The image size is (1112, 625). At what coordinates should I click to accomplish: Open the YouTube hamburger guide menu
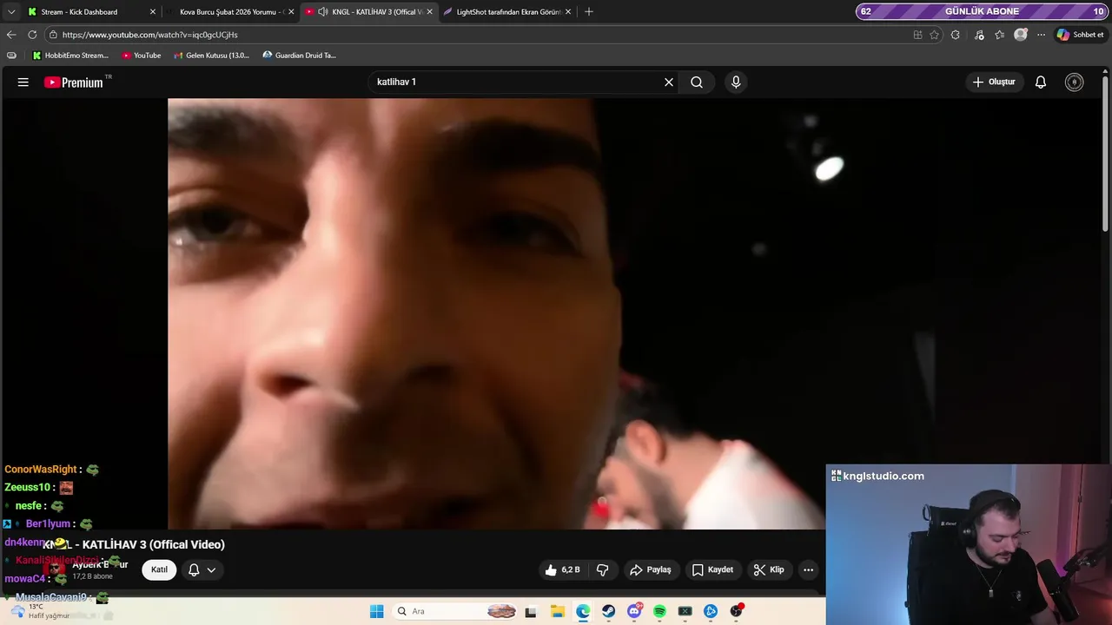(23, 82)
